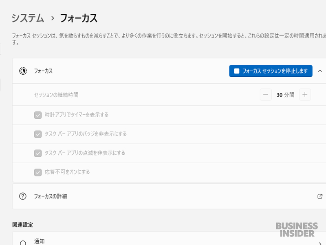Click the 30 分間 duration value

[285, 95]
